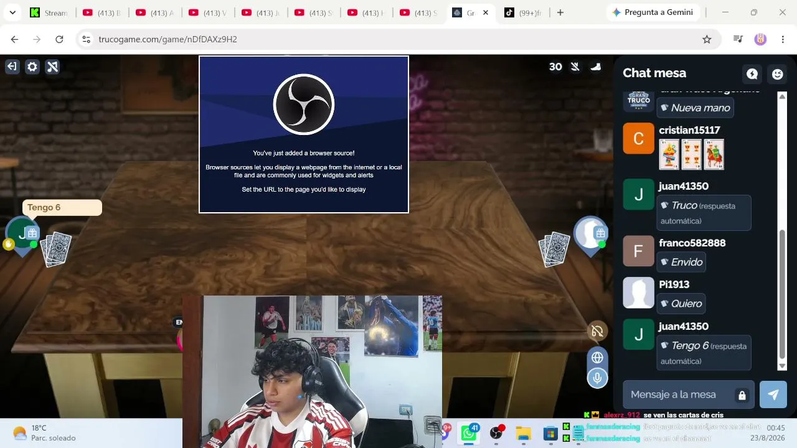This screenshot has height=448, width=797.
Task: Click the chat scrollbar down arrow
Action: click(783, 366)
